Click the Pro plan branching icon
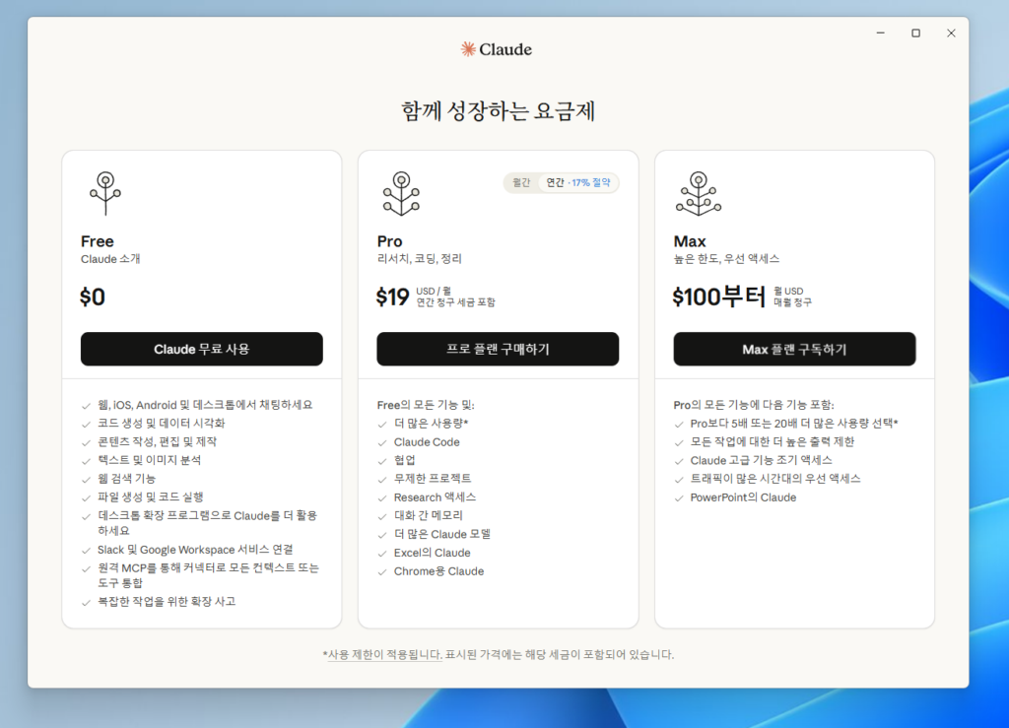This screenshot has height=728, width=1009. (x=400, y=193)
